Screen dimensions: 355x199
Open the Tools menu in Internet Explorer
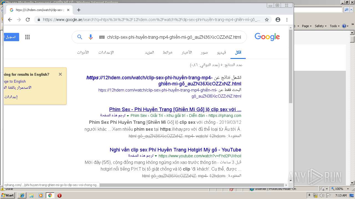click(335, 26)
